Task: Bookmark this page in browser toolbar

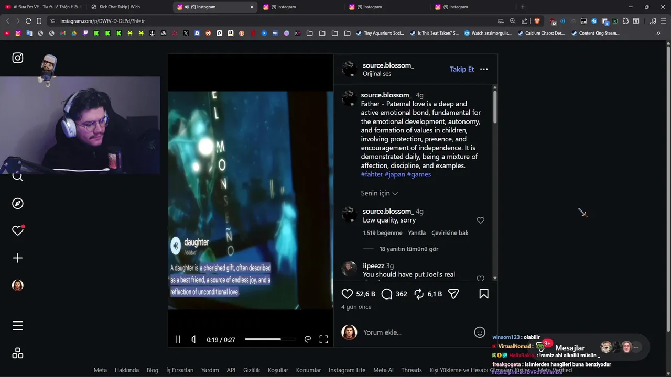Action: (39, 21)
